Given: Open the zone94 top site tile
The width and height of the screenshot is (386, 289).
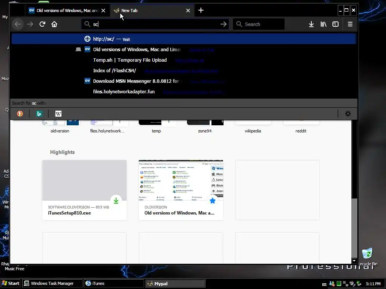Looking at the screenshot, I should point(205,127).
